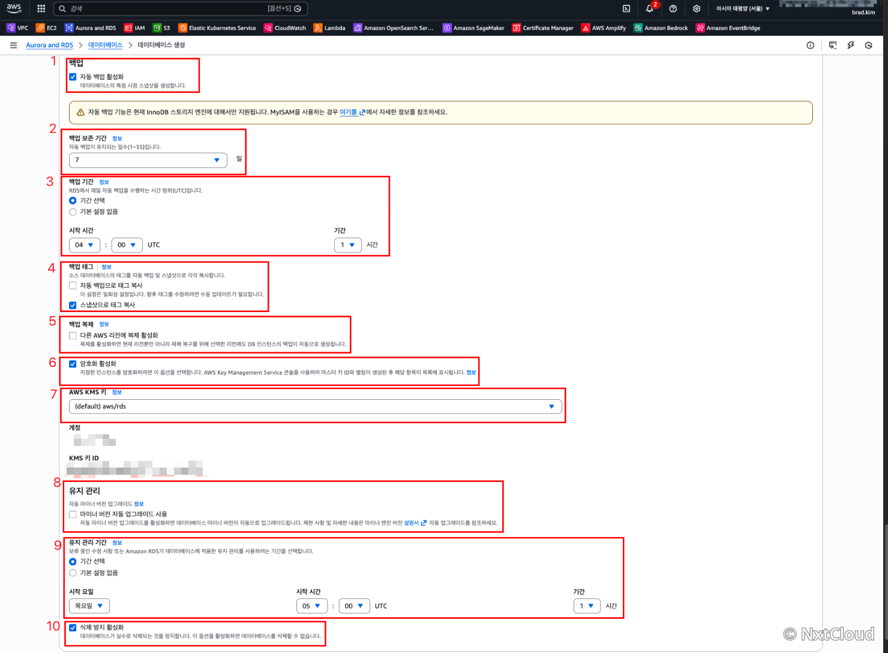
Task: Follow the 여기를 link in the MyISAM warning
Action: click(352, 112)
